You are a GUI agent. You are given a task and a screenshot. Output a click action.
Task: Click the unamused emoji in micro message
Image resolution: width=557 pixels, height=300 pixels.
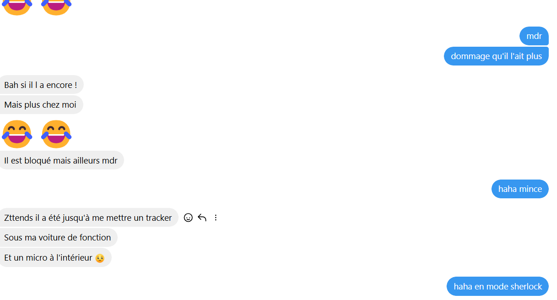(x=100, y=258)
